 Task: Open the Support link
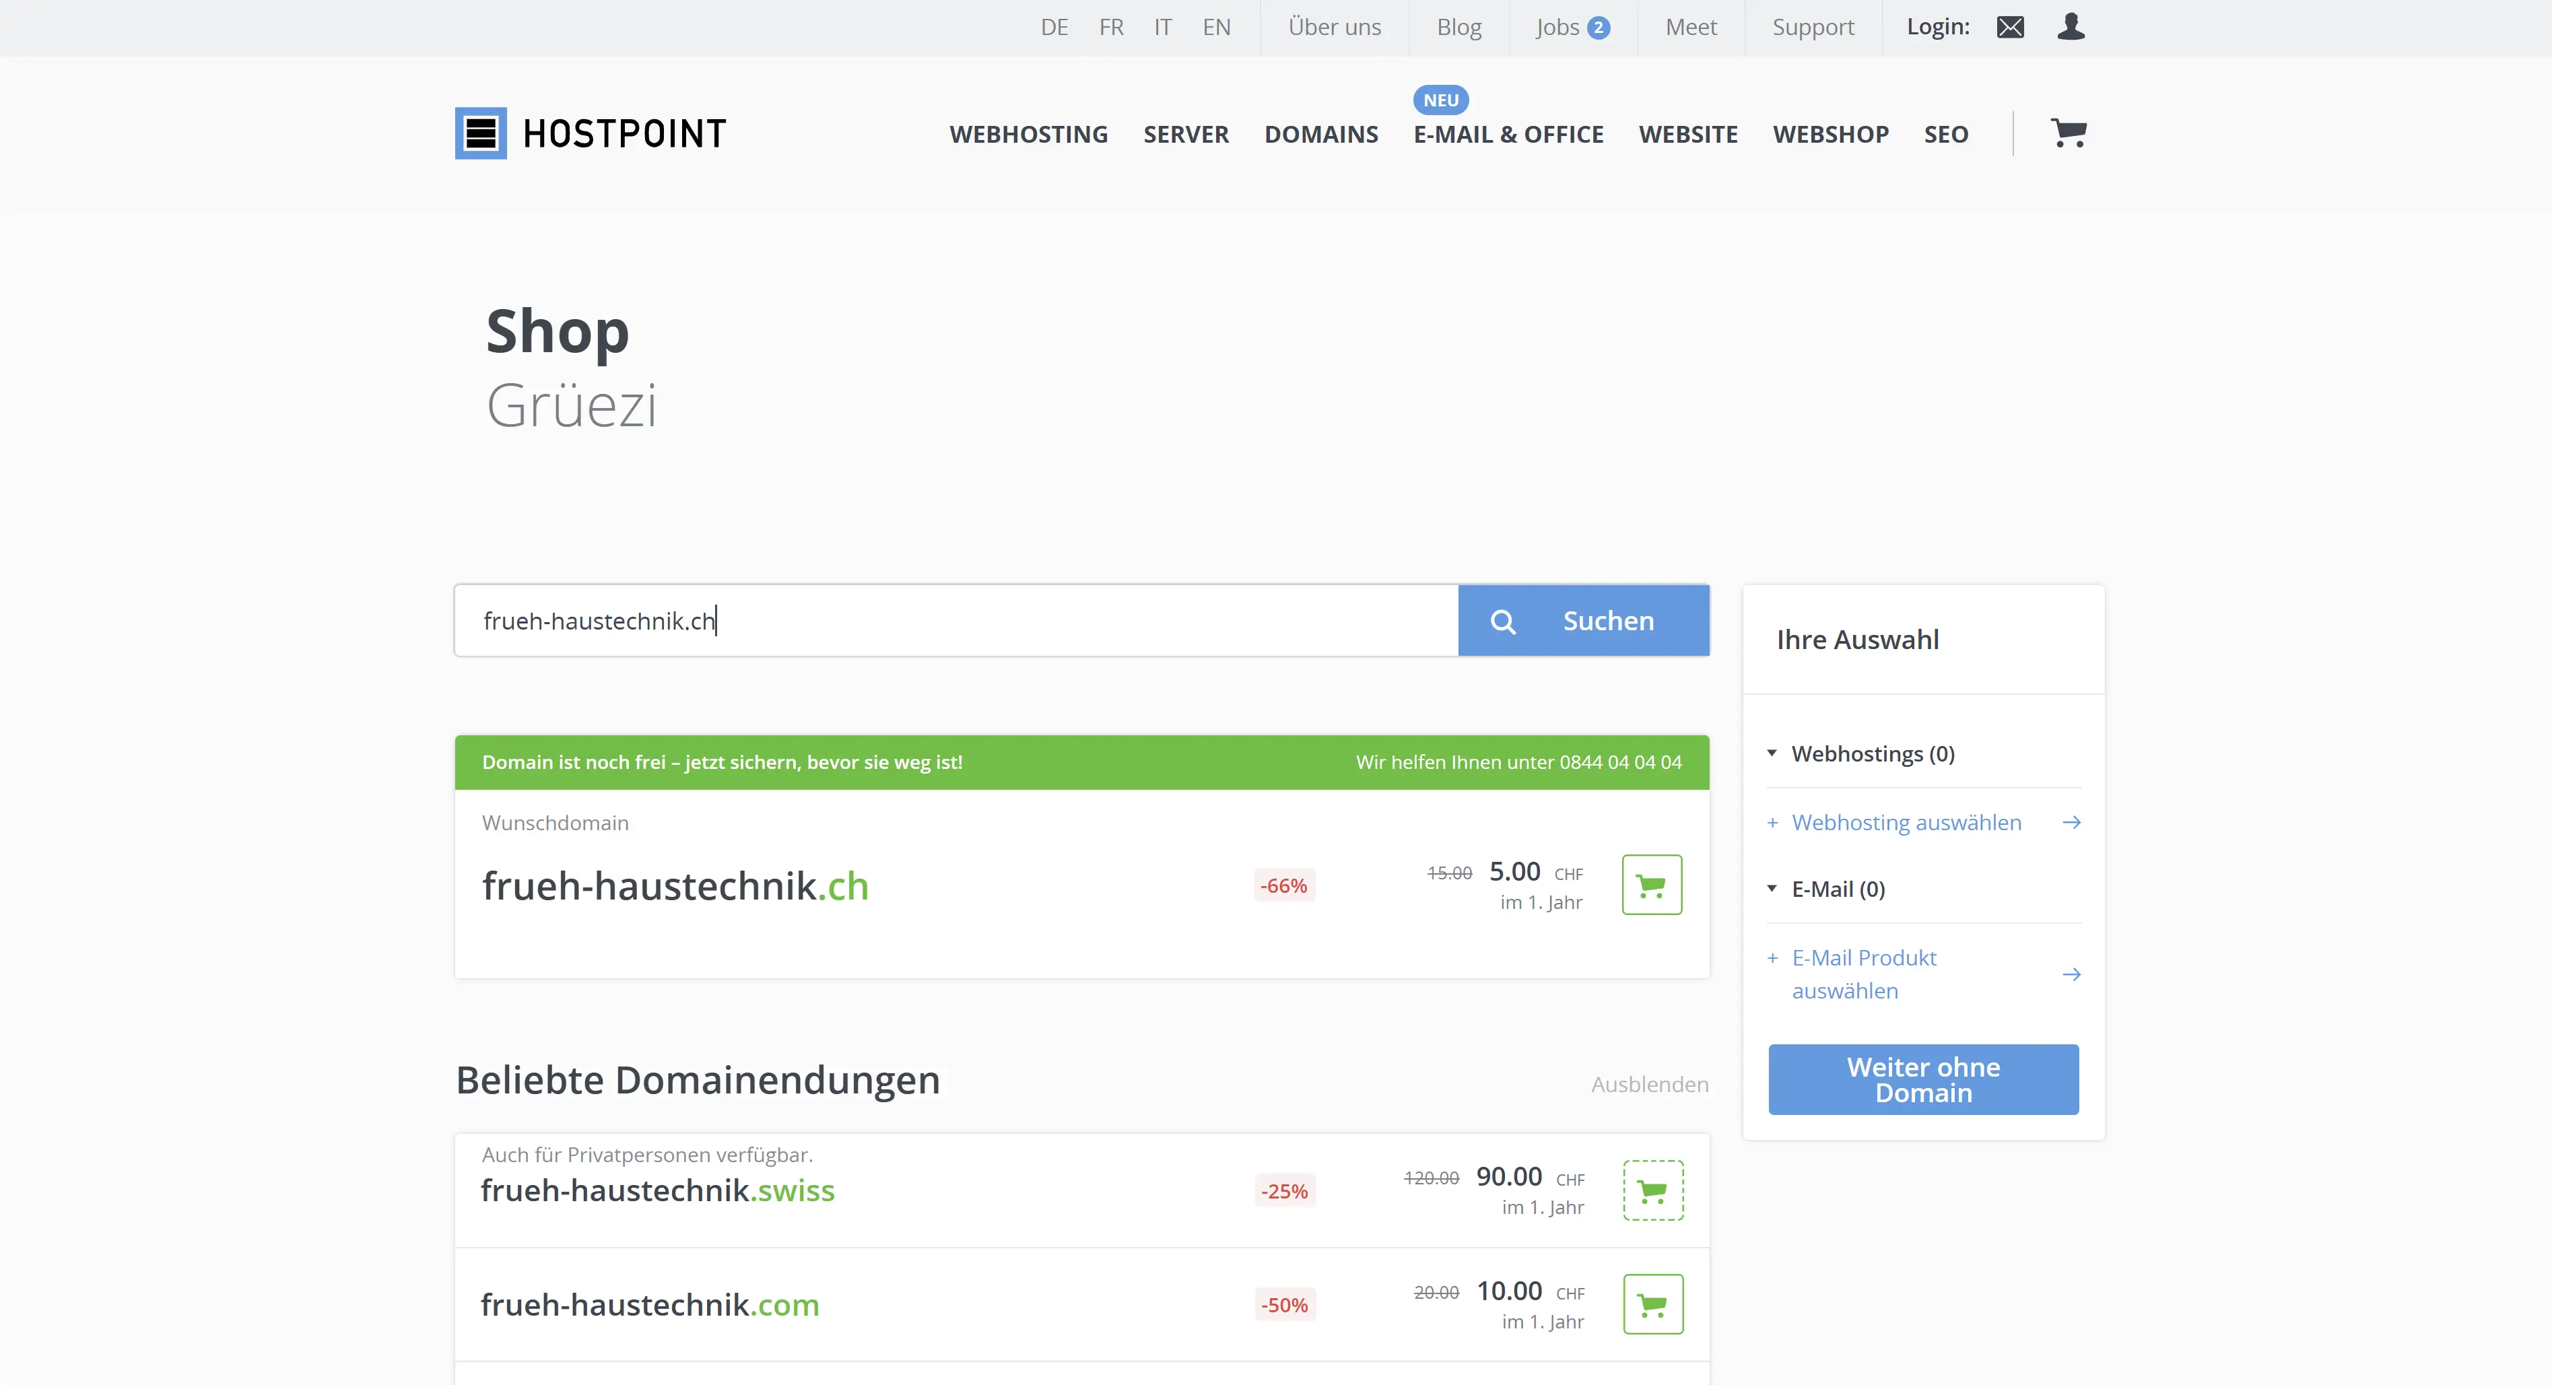1812,28
